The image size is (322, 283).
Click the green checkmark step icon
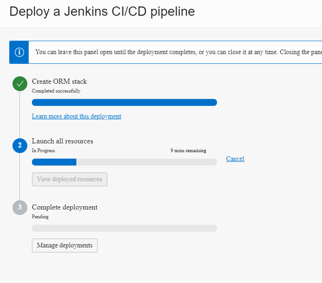coord(19,84)
